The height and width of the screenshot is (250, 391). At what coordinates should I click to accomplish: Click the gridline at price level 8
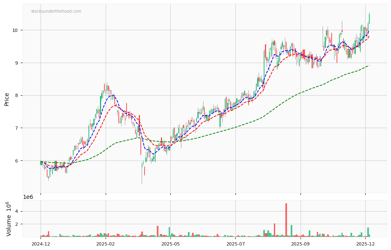205,96
